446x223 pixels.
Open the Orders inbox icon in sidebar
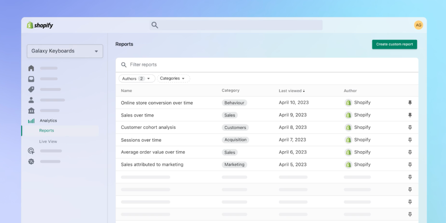tap(31, 79)
